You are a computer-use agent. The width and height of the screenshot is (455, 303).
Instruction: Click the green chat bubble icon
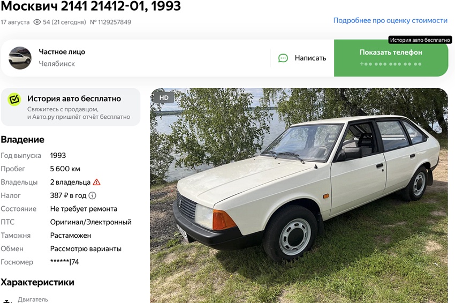283,58
